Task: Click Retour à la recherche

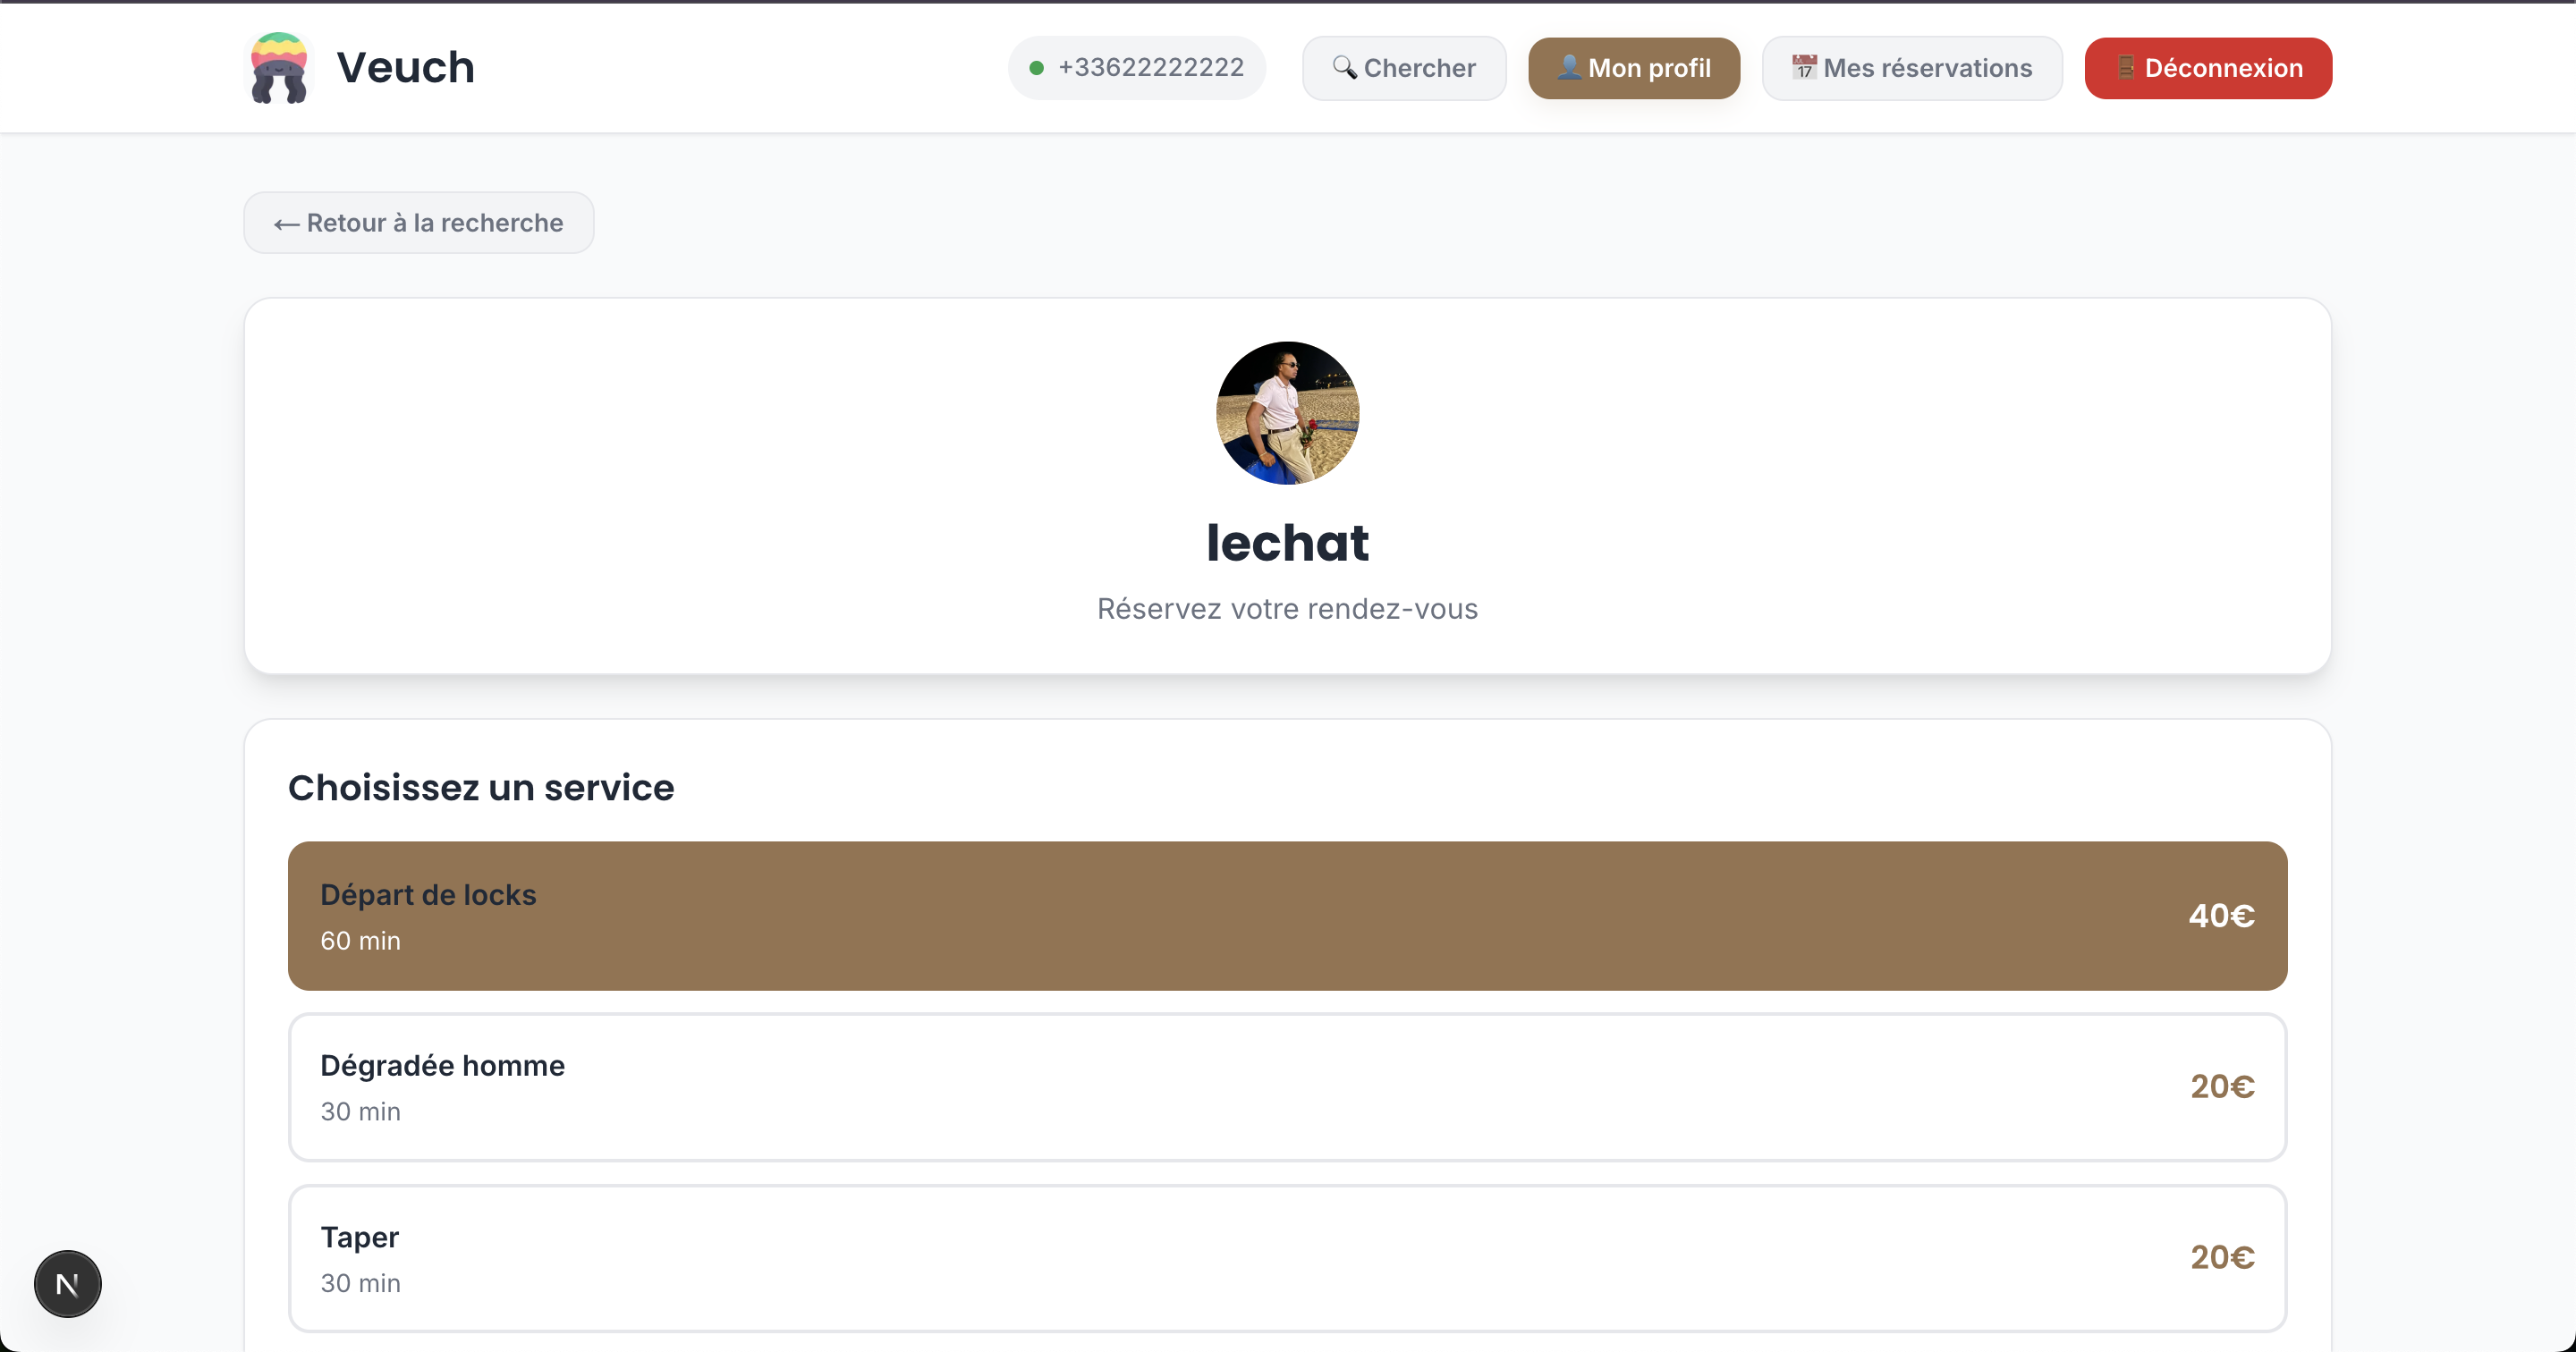Action: (x=418, y=222)
